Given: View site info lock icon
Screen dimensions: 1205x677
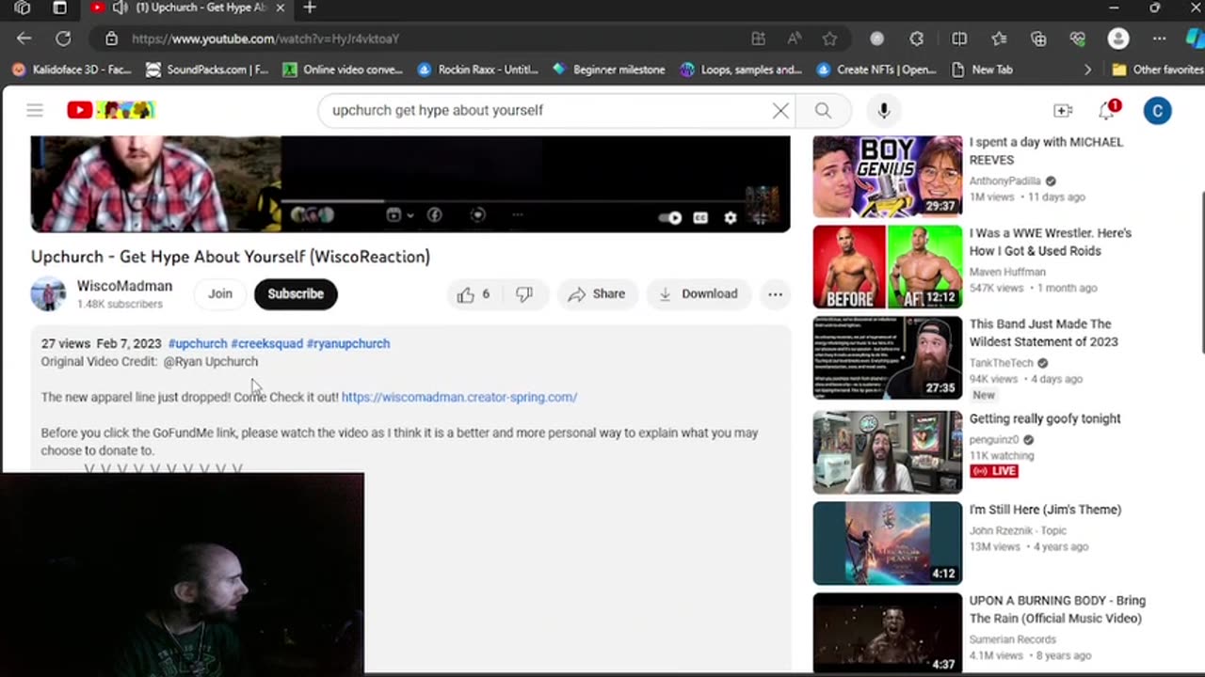Looking at the screenshot, I should [x=111, y=39].
